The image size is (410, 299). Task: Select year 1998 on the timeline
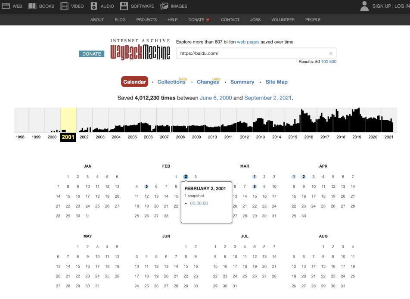(x=20, y=137)
